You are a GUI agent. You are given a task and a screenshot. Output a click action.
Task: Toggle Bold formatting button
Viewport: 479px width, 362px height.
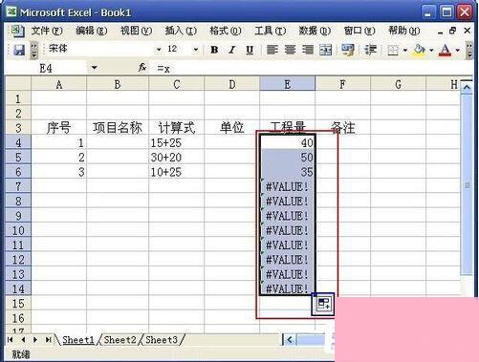214,50
